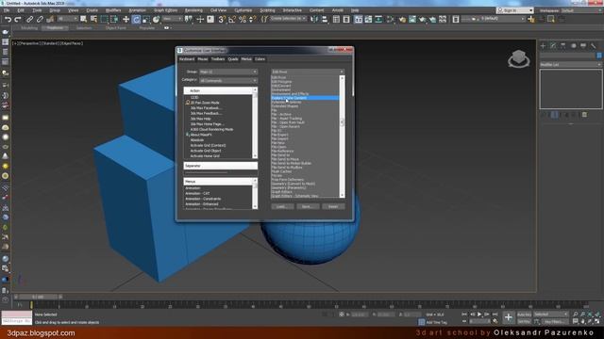Activate the Select and Move tool
604x339 pixels.
coord(126,19)
